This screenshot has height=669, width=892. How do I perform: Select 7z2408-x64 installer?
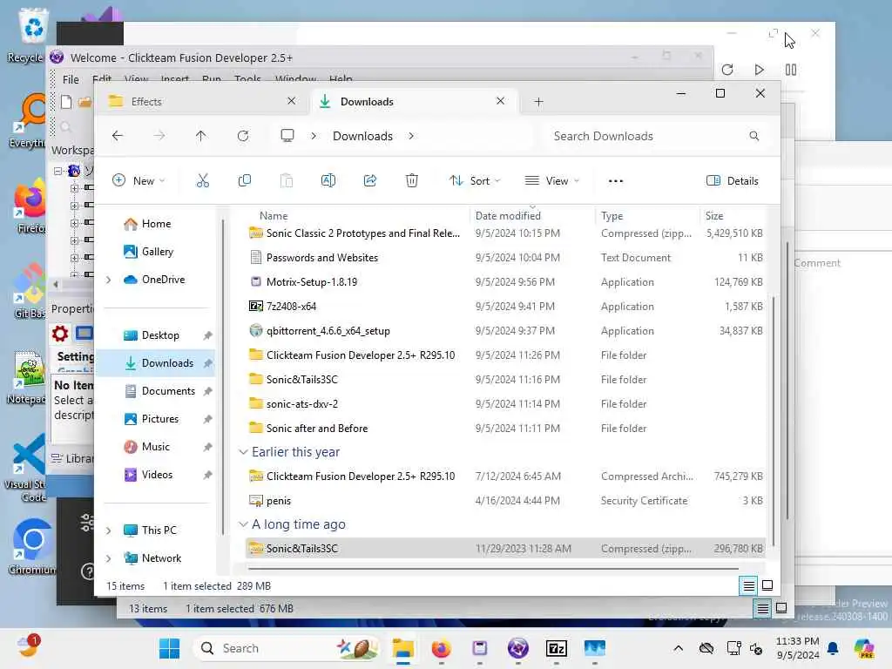pyautogui.click(x=504, y=307)
